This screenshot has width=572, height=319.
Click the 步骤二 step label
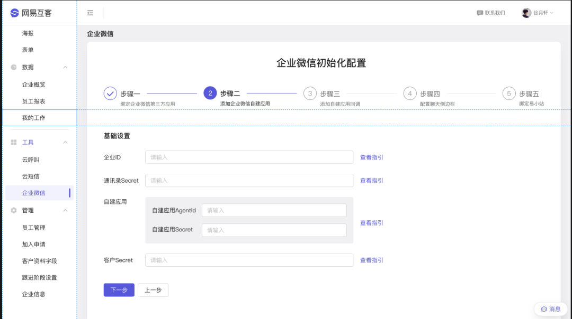click(230, 94)
